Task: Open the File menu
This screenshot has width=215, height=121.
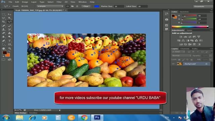Action: 10,2
